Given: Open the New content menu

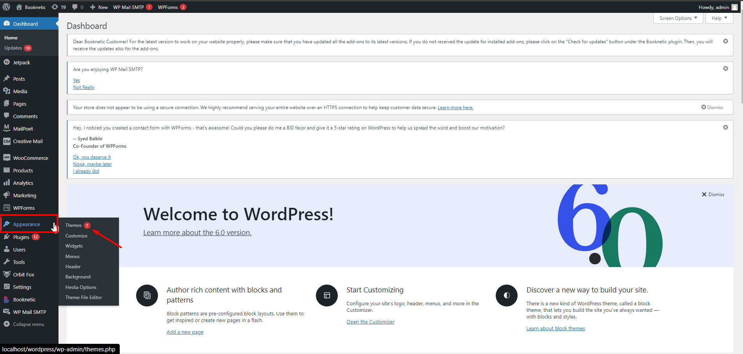Looking at the screenshot, I should pos(99,7).
